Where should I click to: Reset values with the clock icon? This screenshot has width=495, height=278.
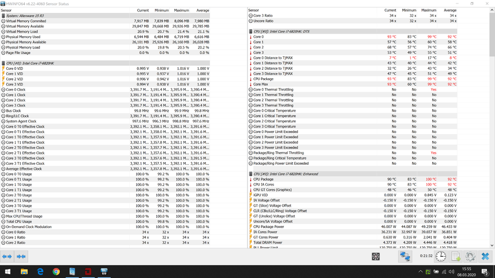click(x=441, y=256)
